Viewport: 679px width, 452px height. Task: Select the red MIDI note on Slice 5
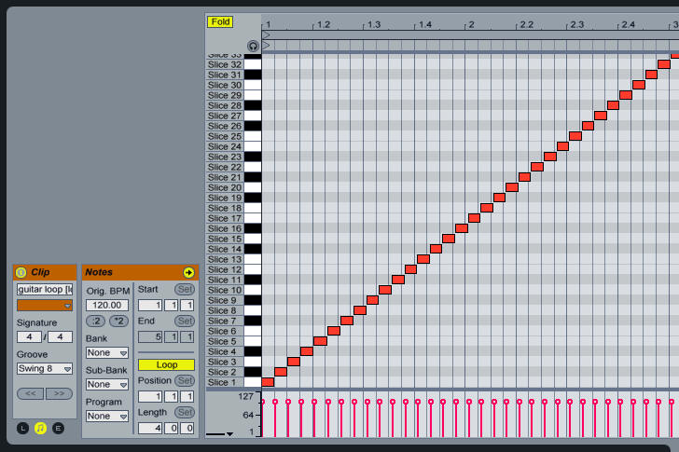point(320,341)
